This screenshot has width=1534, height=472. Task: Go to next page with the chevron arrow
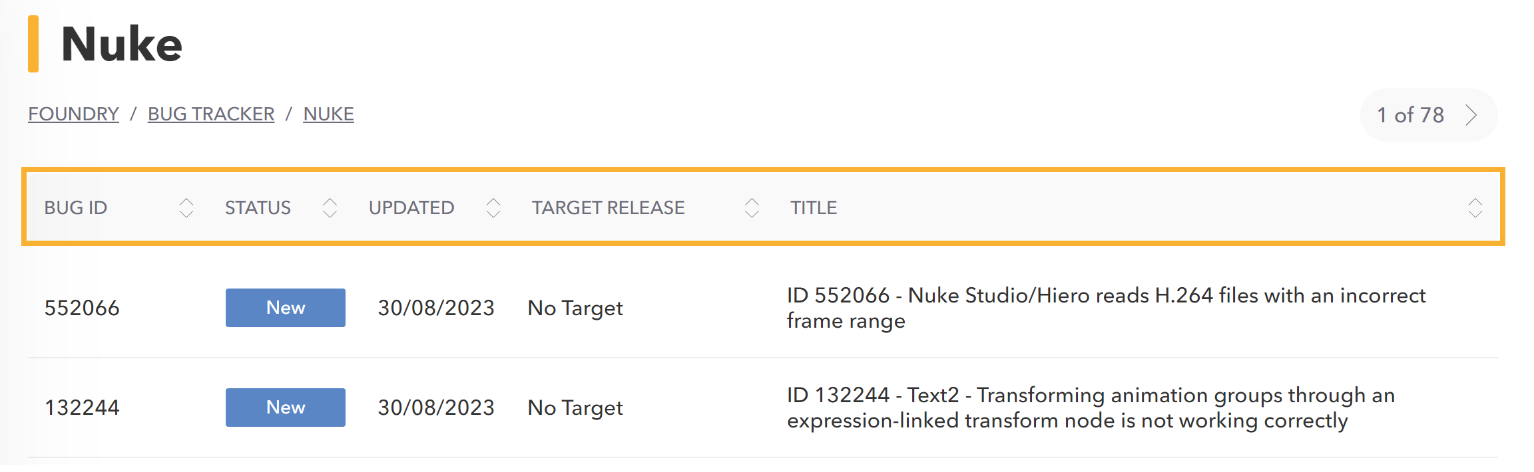click(1471, 115)
